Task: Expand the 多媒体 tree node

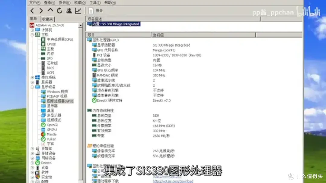Action: (32, 149)
